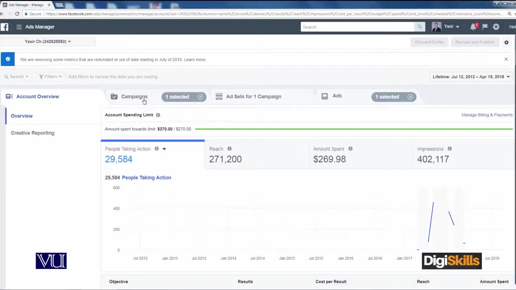Open the flag pages icon
Viewport: 516px width, 290px height.
[485, 27]
